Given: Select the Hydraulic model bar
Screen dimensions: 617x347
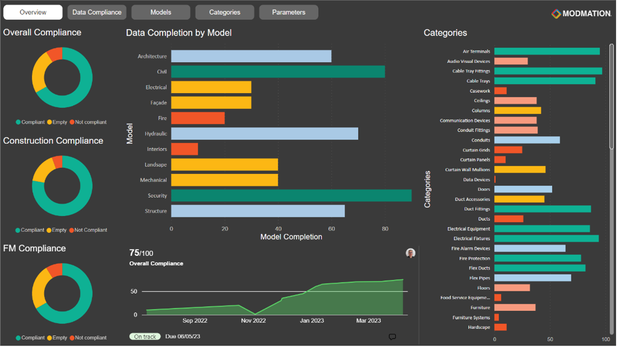Looking at the screenshot, I should (x=265, y=134).
